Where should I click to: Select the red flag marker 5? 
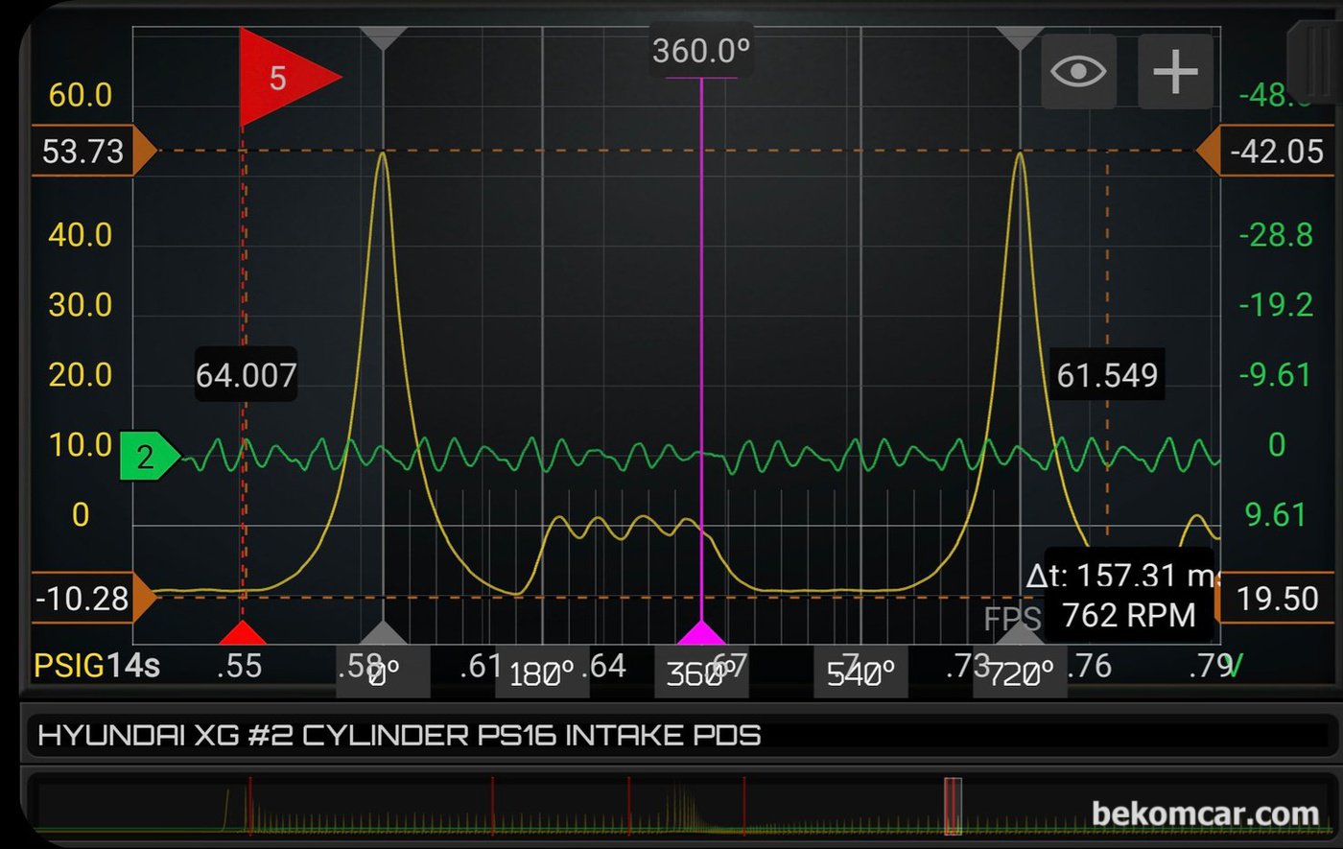click(289, 77)
